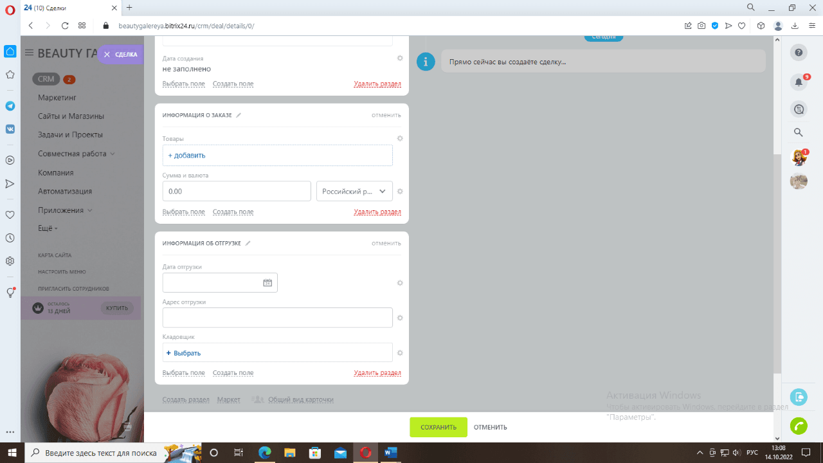
Task: Open the Маркетинг menu item
Action: (57, 98)
